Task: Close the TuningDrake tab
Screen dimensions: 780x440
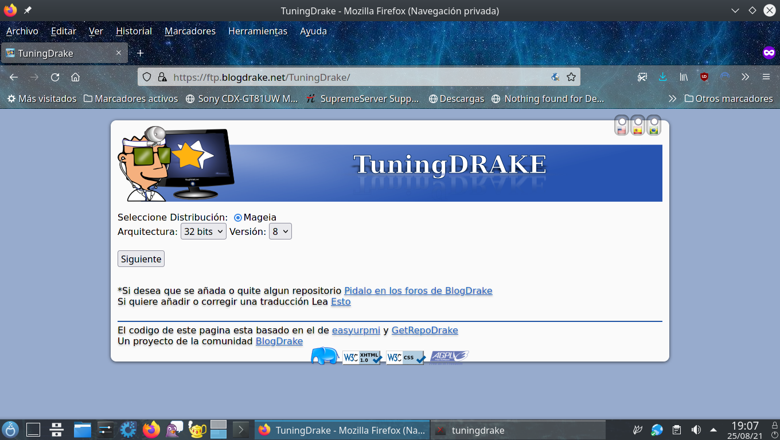Action: point(119,53)
